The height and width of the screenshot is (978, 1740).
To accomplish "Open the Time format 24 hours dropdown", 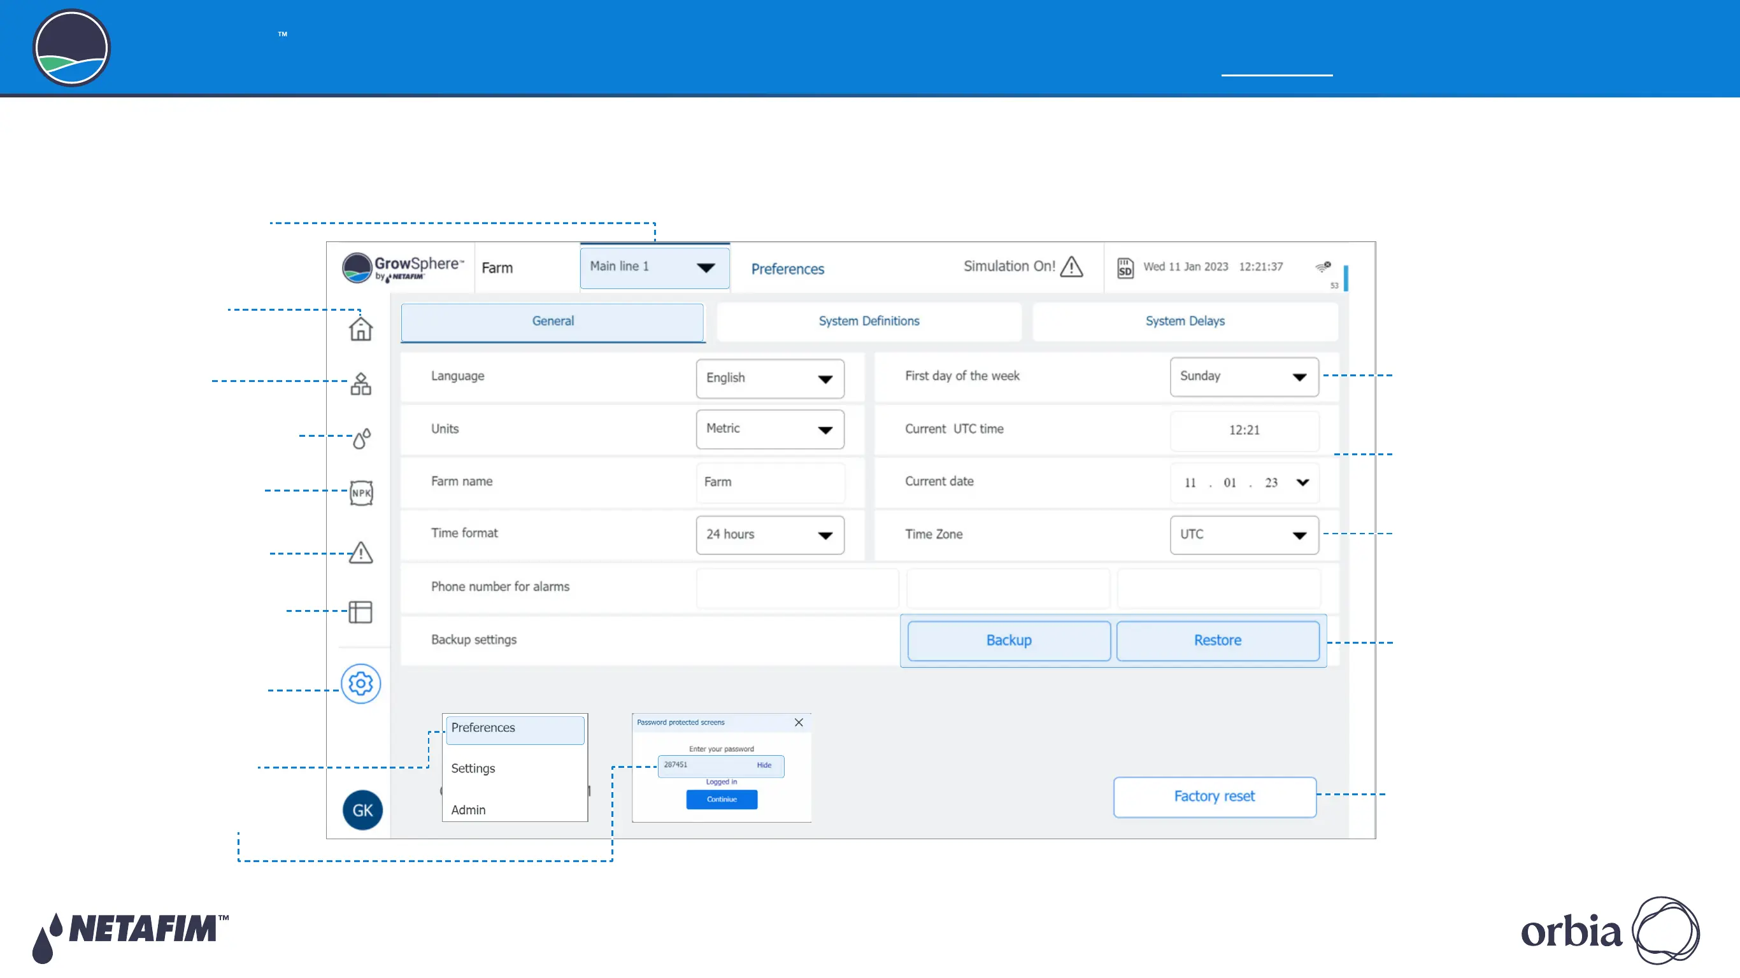I will point(770,535).
